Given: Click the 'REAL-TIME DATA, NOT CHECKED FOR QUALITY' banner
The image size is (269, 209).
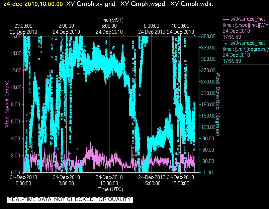Looking at the screenshot, I should coord(70,199).
